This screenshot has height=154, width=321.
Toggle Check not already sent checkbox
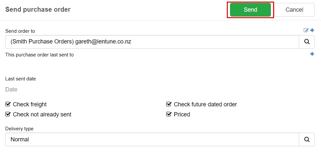(x=8, y=114)
